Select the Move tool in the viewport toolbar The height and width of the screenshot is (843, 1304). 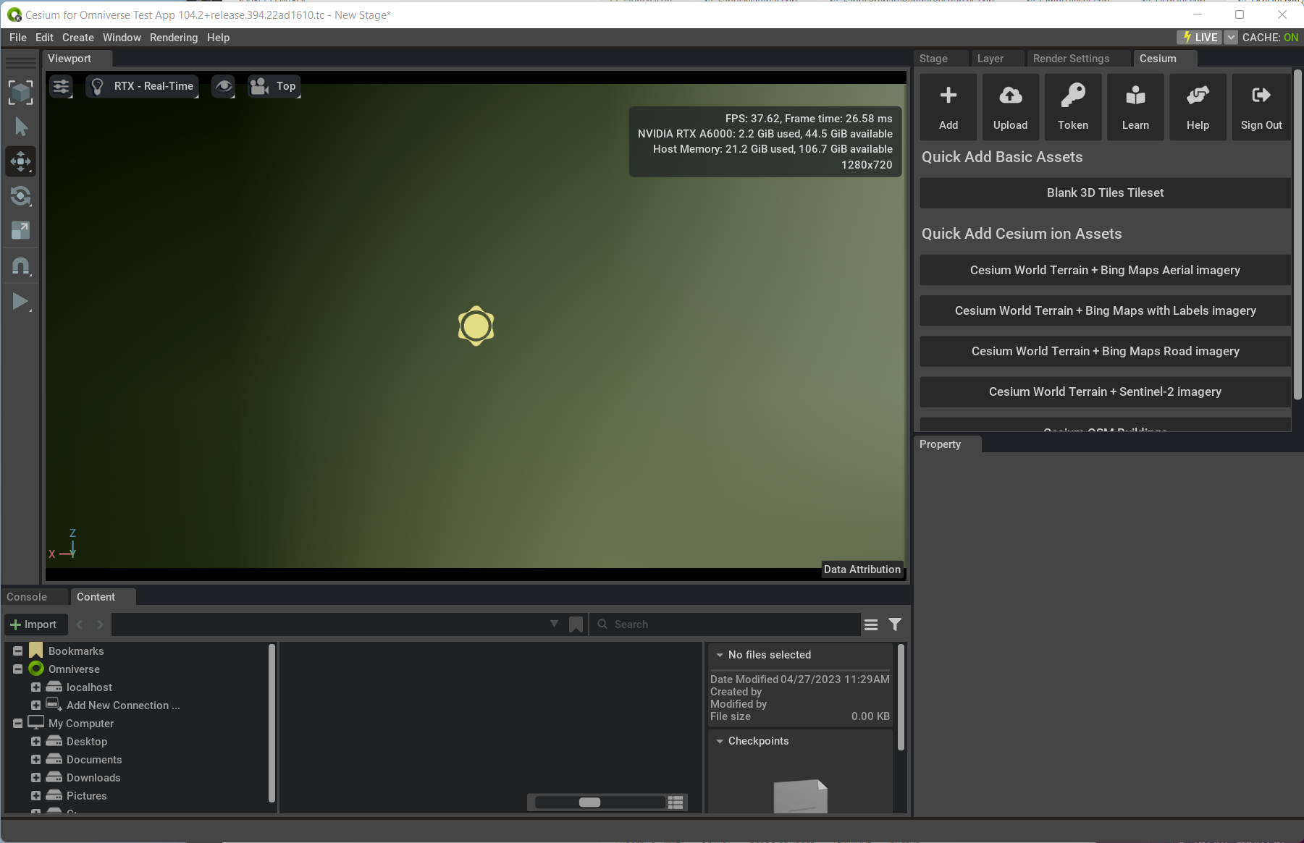[x=20, y=161]
